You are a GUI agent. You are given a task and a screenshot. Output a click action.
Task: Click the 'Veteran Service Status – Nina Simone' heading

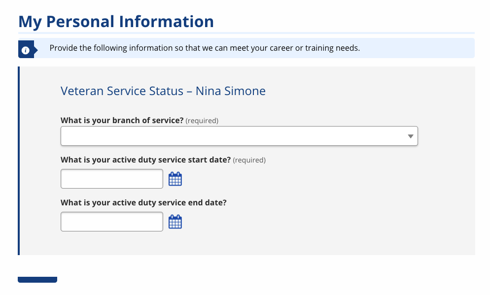click(x=163, y=91)
